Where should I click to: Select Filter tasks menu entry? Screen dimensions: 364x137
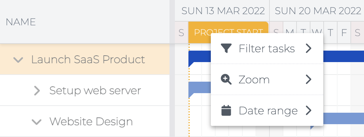(x=267, y=49)
